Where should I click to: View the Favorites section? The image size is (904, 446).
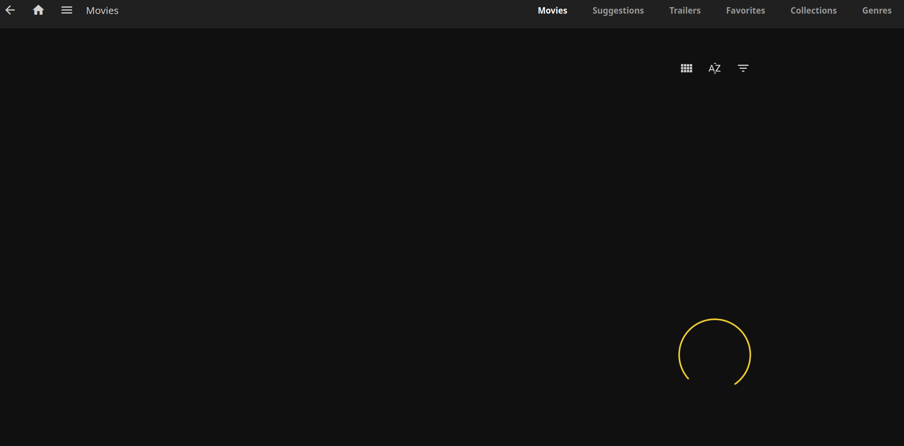pos(745,10)
